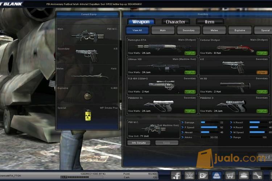This screenshot has height=181, width=272.
Task: Select the View All filter
Action: [137, 30]
